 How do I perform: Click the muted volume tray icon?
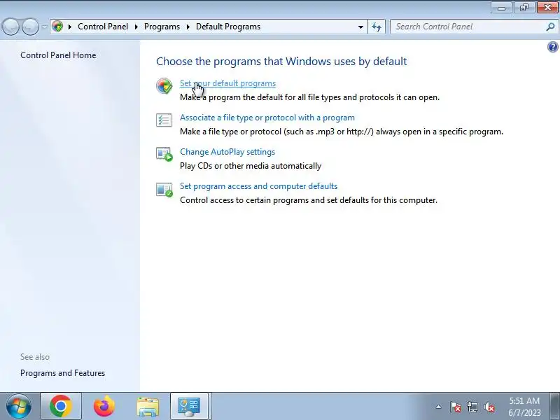pyautogui.click(x=489, y=407)
